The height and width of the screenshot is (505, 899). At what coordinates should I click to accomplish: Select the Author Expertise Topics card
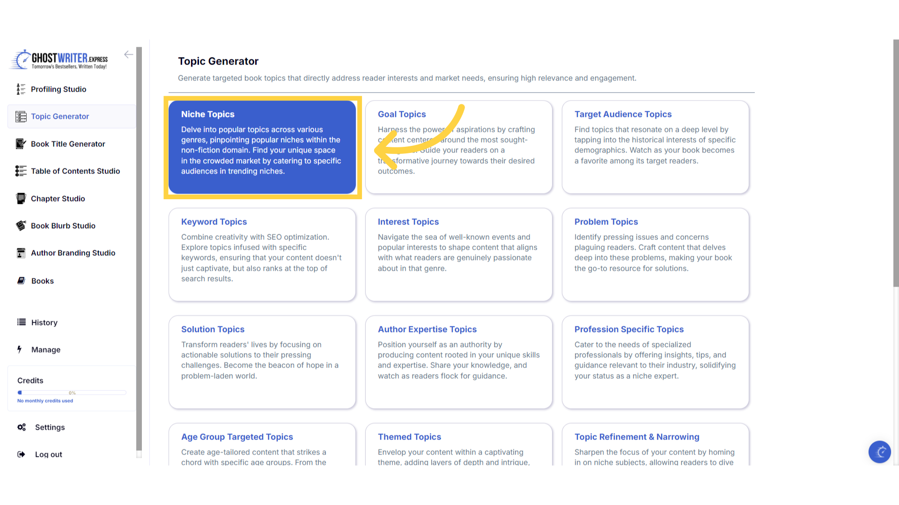click(x=458, y=362)
